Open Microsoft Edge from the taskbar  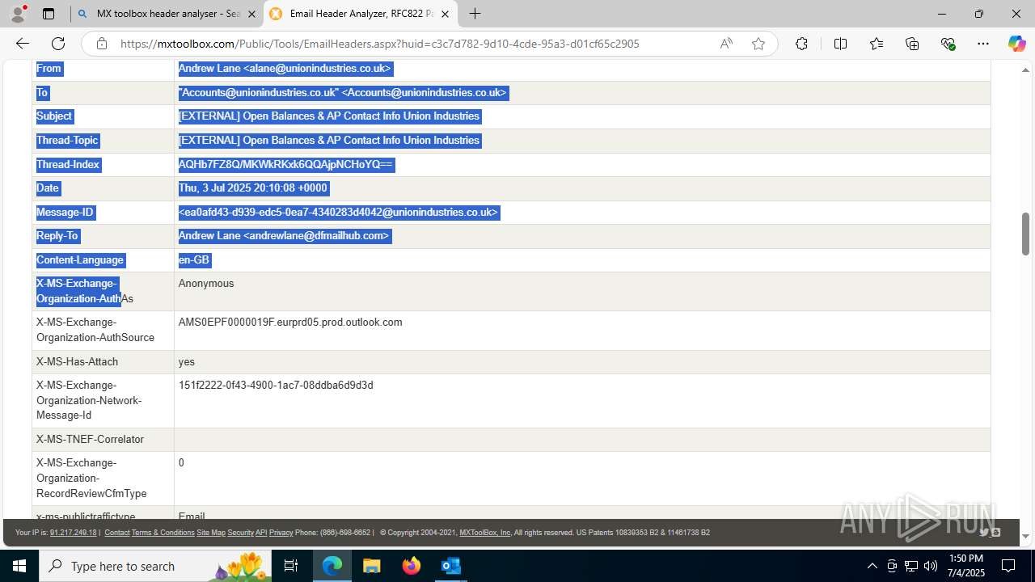pyautogui.click(x=332, y=566)
